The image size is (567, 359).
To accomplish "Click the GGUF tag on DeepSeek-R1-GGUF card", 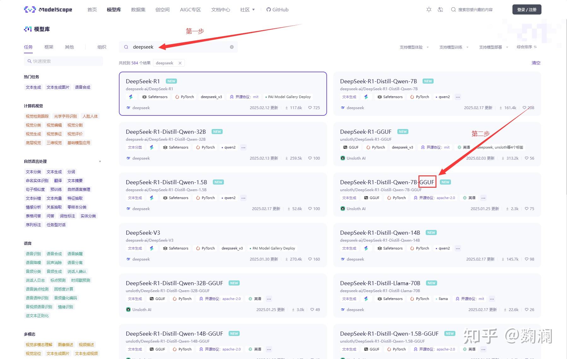I will pyautogui.click(x=351, y=147).
